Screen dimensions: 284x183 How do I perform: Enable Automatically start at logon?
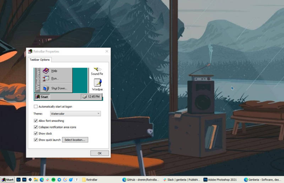tap(36, 107)
